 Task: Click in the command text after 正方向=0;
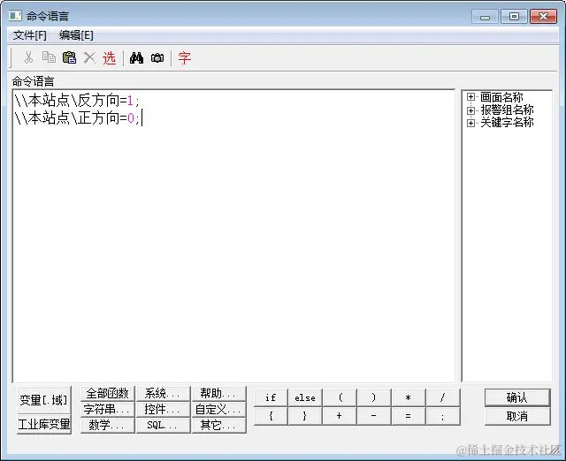click(142, 118)
